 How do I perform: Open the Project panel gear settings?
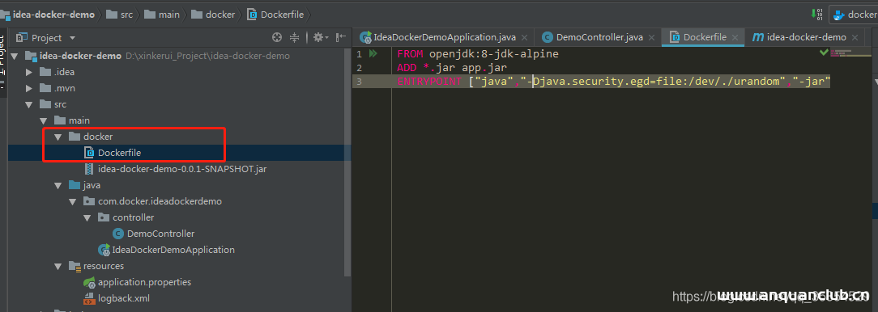319,37
